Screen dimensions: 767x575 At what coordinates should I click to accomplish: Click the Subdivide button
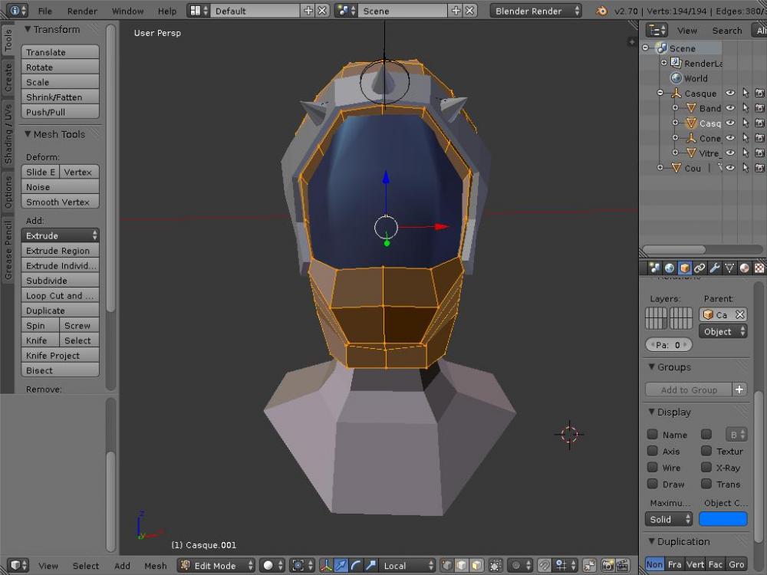[x=60, y=281]
